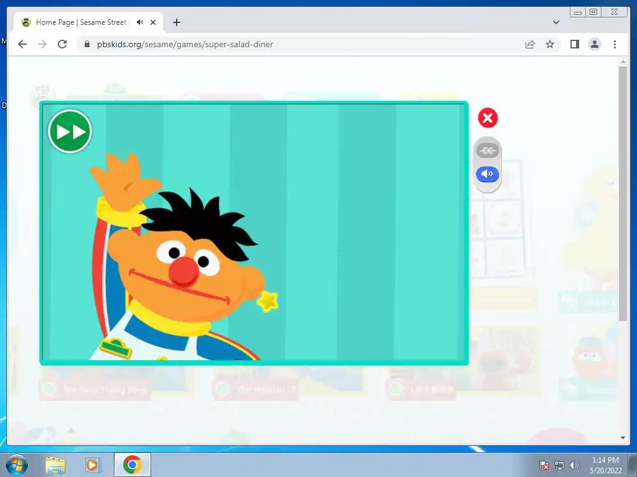Mute the game sound with the blue speaker button
This screenshot has width=637, height=477.
487,174
